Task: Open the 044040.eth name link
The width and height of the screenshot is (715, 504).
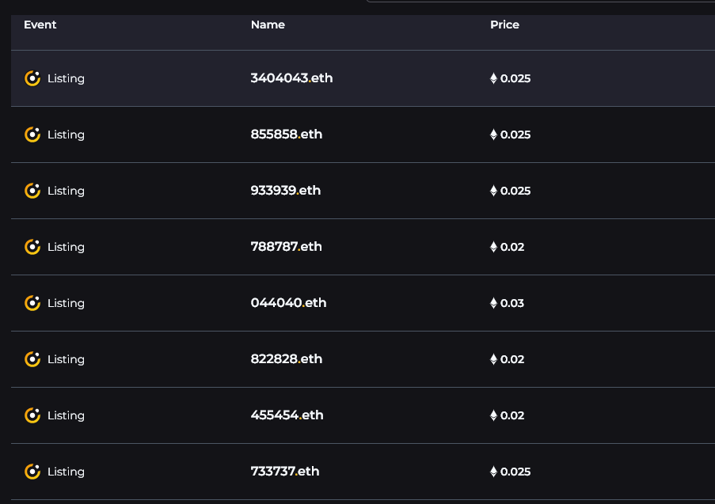Action: tap(289, 302)
